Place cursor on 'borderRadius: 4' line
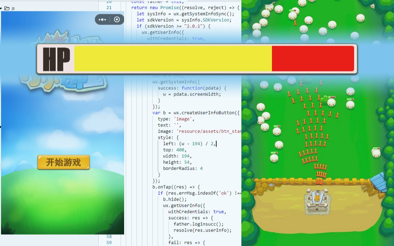The image size is (394, 246). pyautogui.click(x=183, y=168)
